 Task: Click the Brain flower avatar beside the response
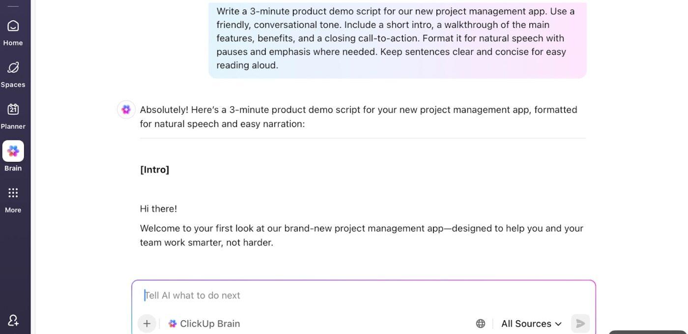(x=126, y=109)
